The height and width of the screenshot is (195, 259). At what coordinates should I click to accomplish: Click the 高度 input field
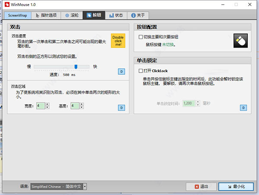pos(75,105)
